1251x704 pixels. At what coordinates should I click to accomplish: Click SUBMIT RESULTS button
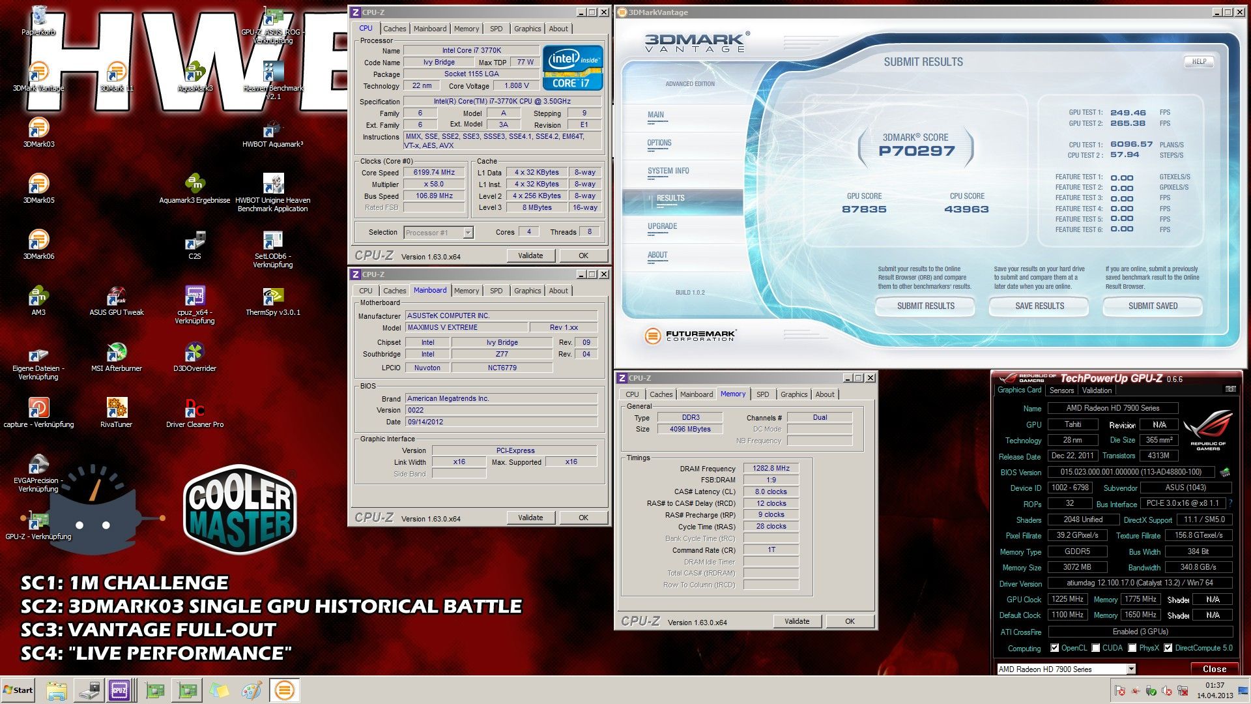tap(925, 306)
